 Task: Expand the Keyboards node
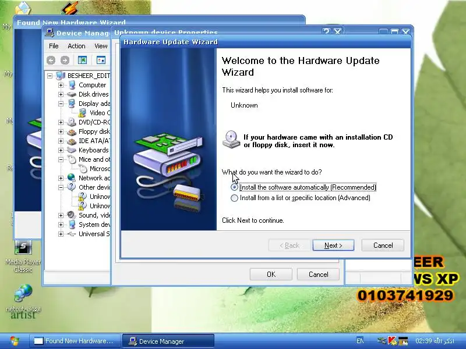click(x=61, y=150)
